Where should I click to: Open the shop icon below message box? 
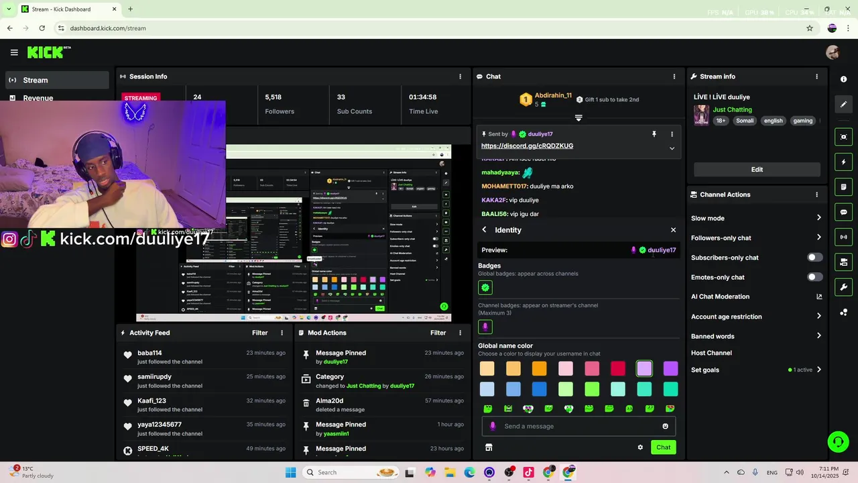click(x=489, y=447)
